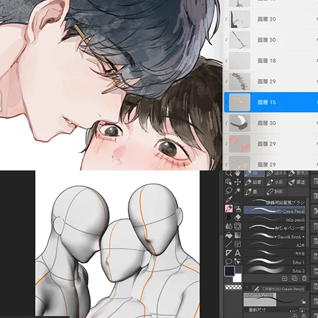Select the Text A tool
The height and width of the screenshot is (318, 318).
[238, 253]
